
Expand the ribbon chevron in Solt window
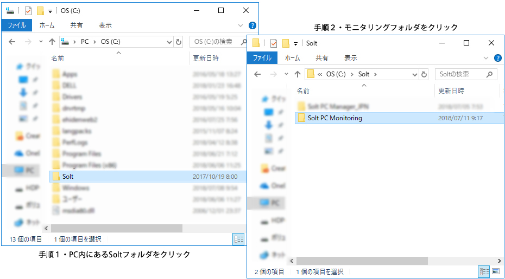(x=486, y=58)
